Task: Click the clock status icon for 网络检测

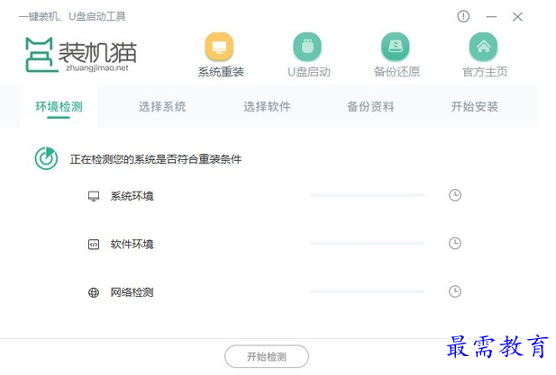Action: point(455,291)
